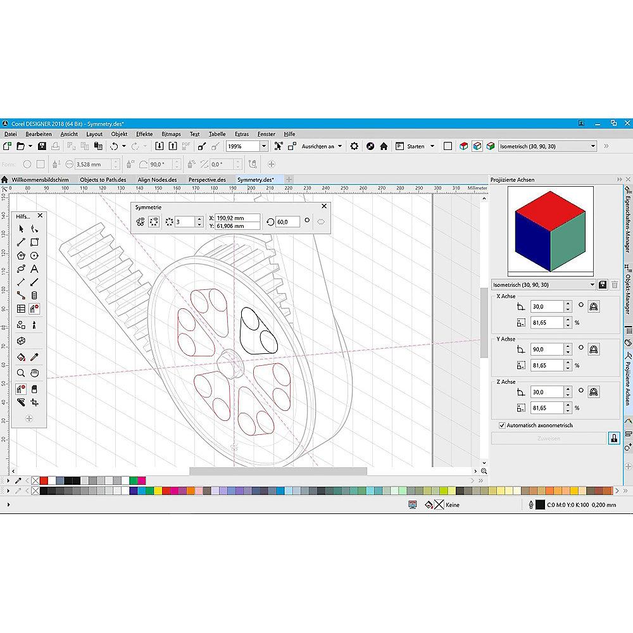Switch to the Perspective.des tab

(207, 180)
